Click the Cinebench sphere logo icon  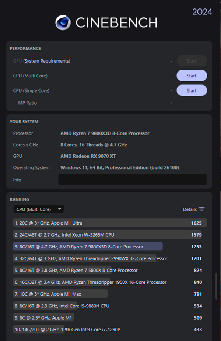[63, 23]
